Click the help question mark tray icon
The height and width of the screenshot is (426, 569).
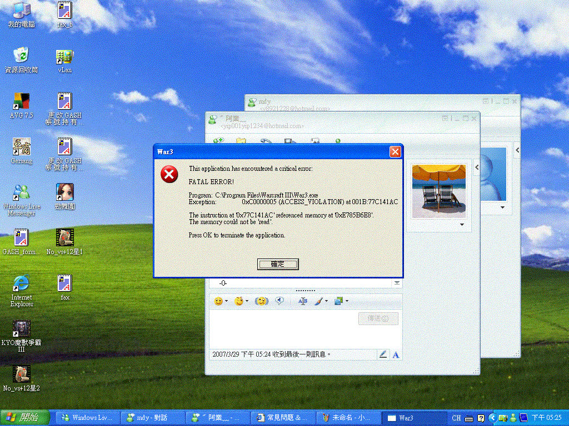point(481,418)
